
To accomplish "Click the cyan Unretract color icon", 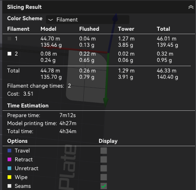I will click(9, 168).
